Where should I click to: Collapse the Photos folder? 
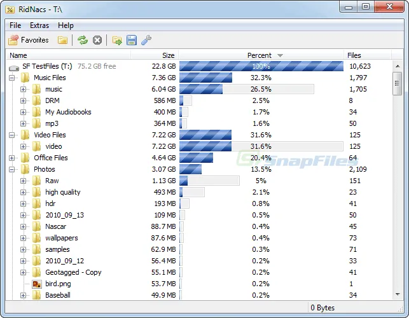pyautogui.click(x=11, y=169)
